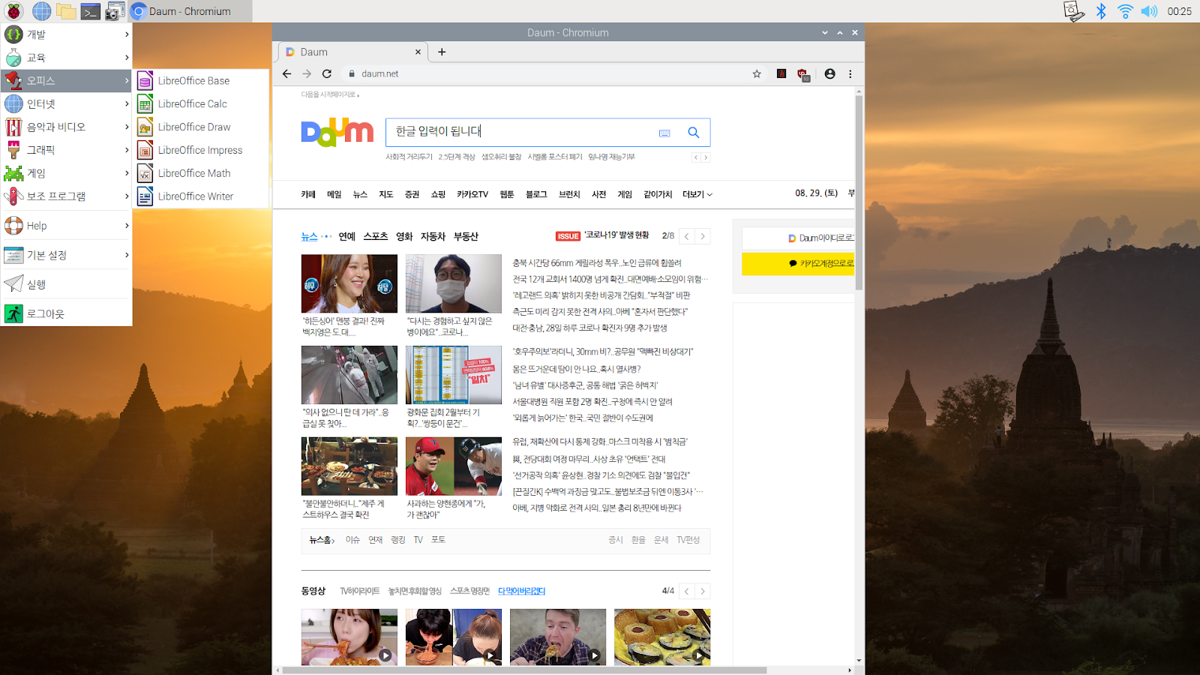Go to next video page arrow beside 4/4
The image size is (1200, 675).
click(x=703, y=591)
